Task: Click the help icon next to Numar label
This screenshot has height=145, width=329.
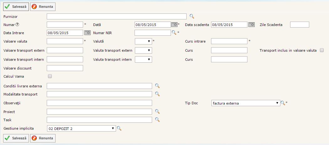Action: [x=18, y=25]
